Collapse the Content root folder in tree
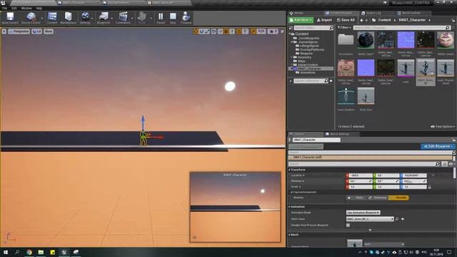Image resolution: width=457 pixels, height=257 pixels. (x=290, y=34)
